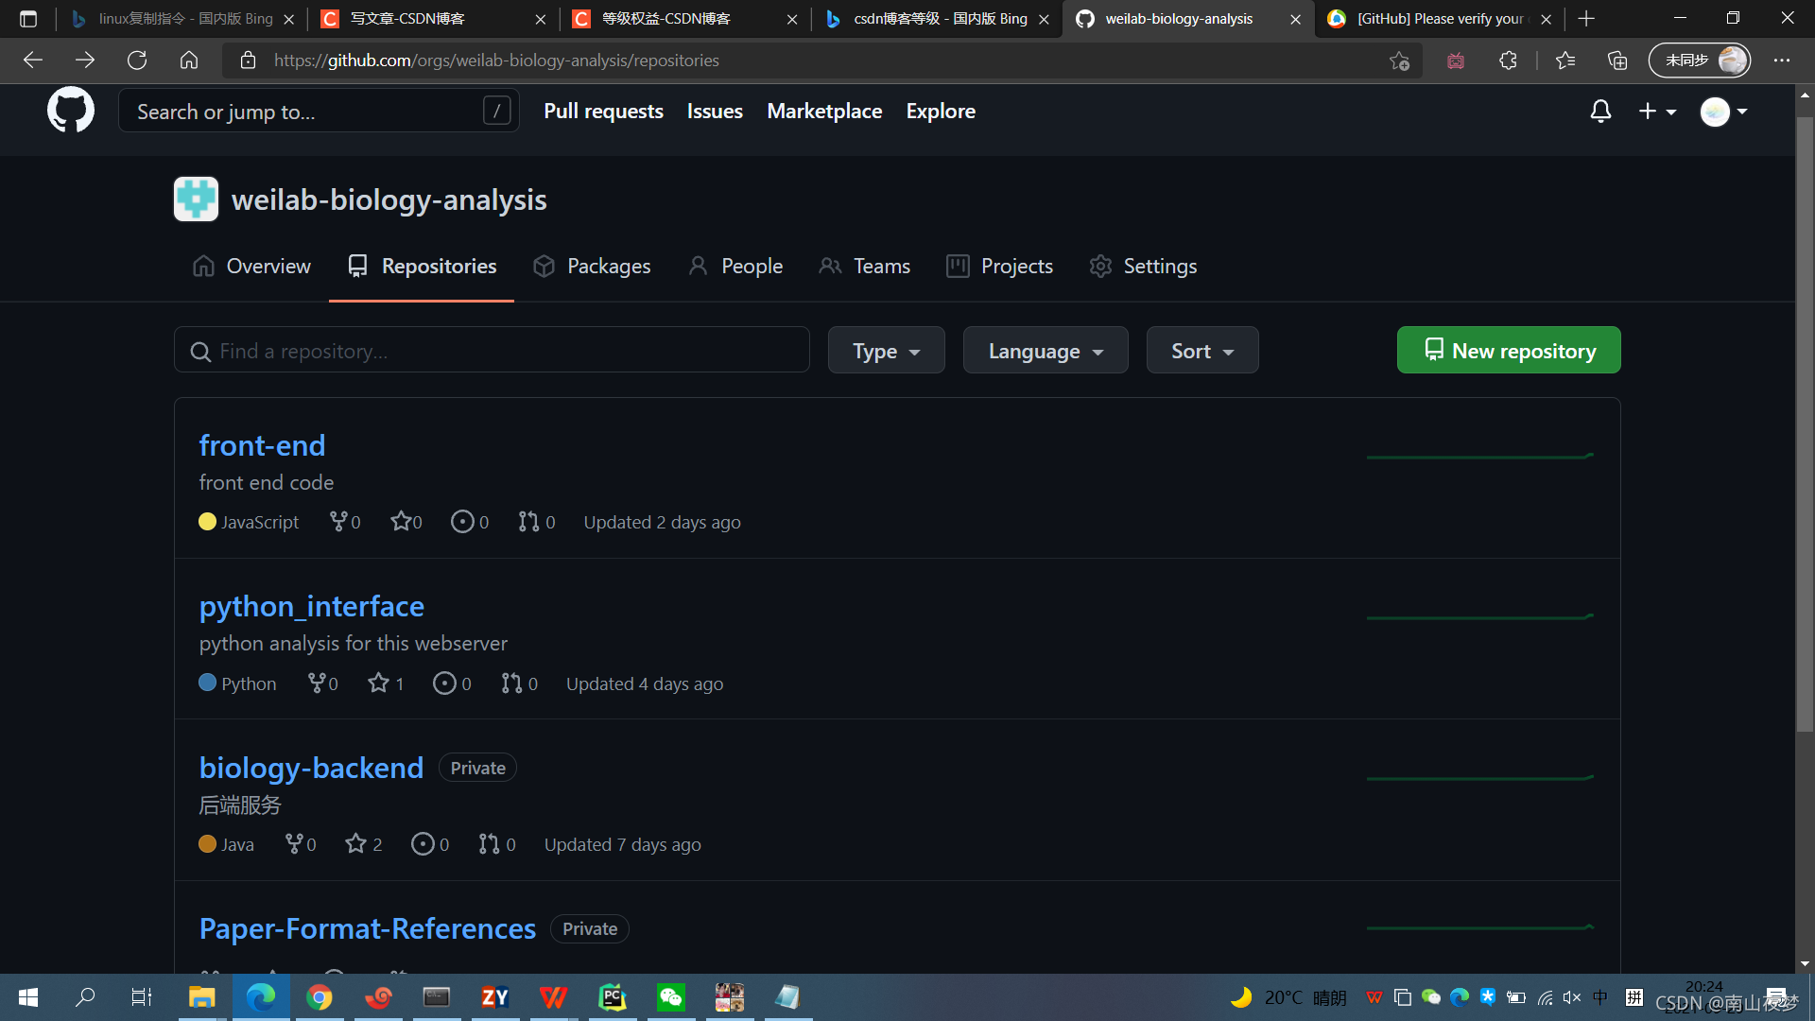Click the browser home icon
The image size is (1815, 1021).
[189, 61]
